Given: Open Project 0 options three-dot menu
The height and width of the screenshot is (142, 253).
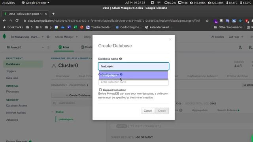Looking at the screenshot, I should coord(48,47).
